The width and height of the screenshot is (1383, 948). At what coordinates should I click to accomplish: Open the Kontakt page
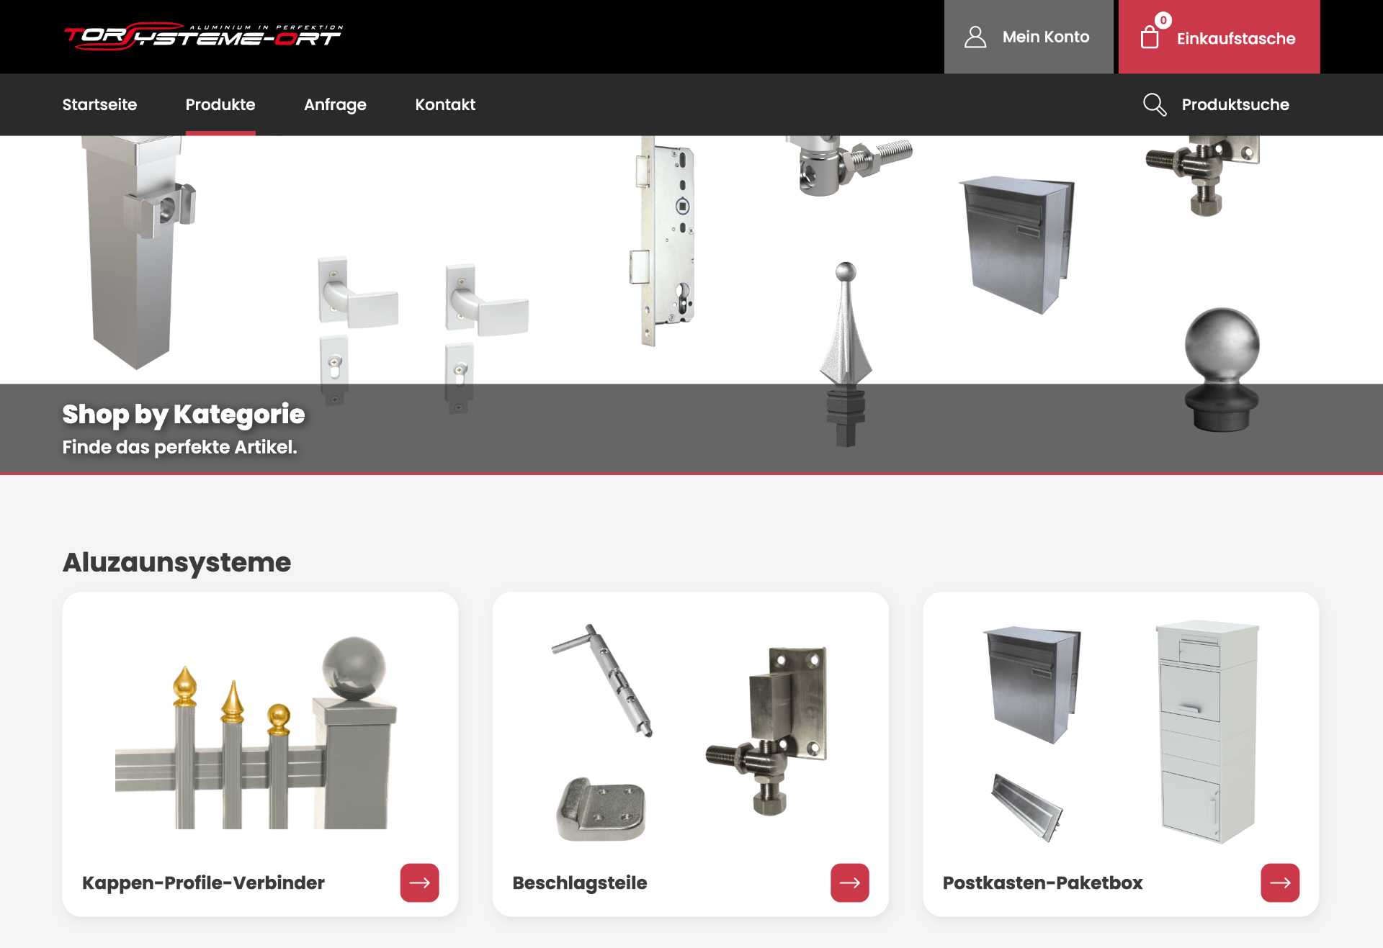(x=444, y=104)
